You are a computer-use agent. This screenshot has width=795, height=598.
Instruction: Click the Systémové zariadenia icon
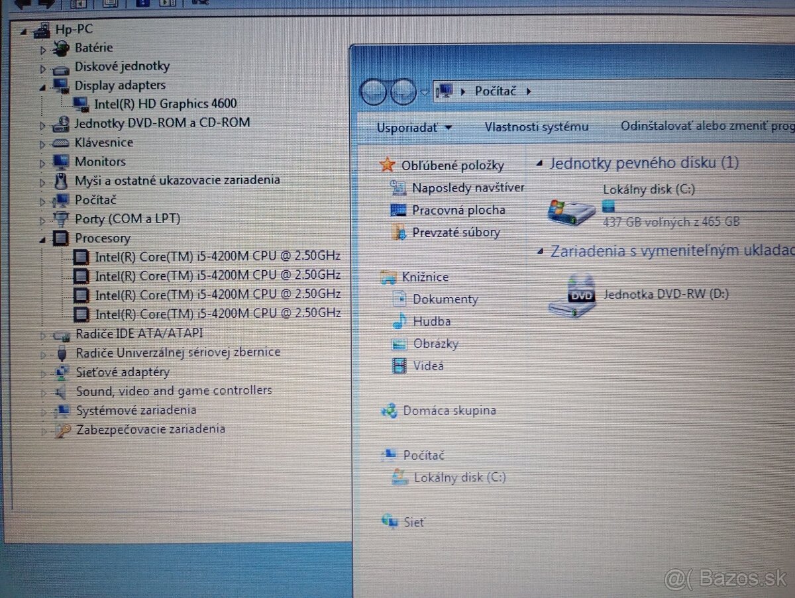click(63, 411)
